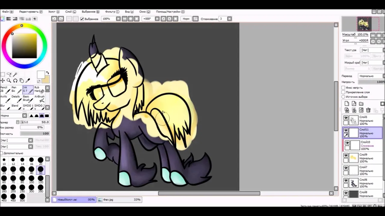Select the Magic Wand tool
The width and height of the screenshot is (385, 216).
15,74
